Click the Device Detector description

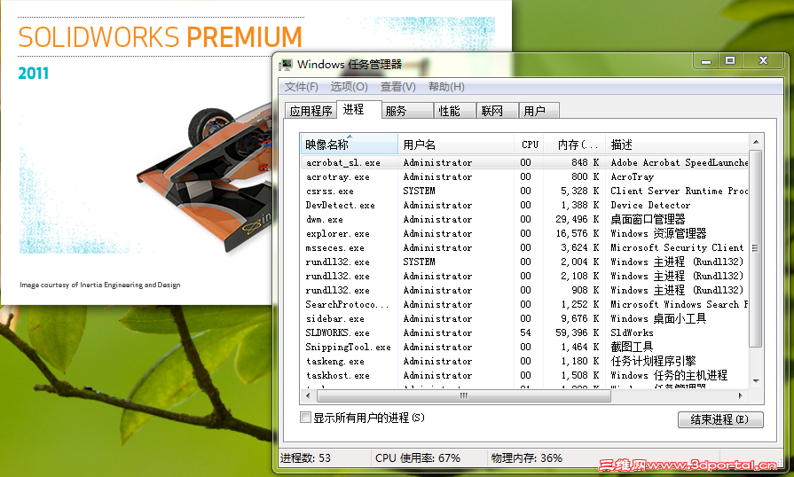[x=650, y=205]
